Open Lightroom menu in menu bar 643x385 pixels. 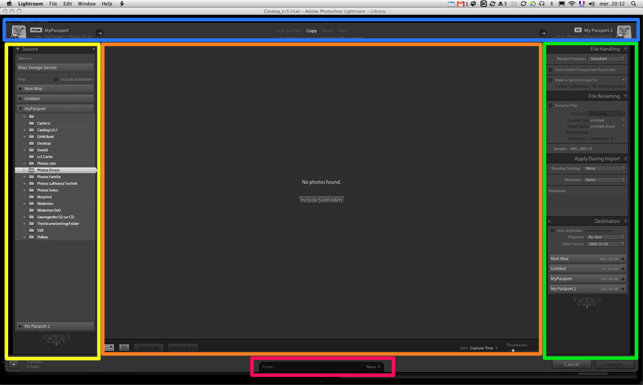tap(30, 4)
